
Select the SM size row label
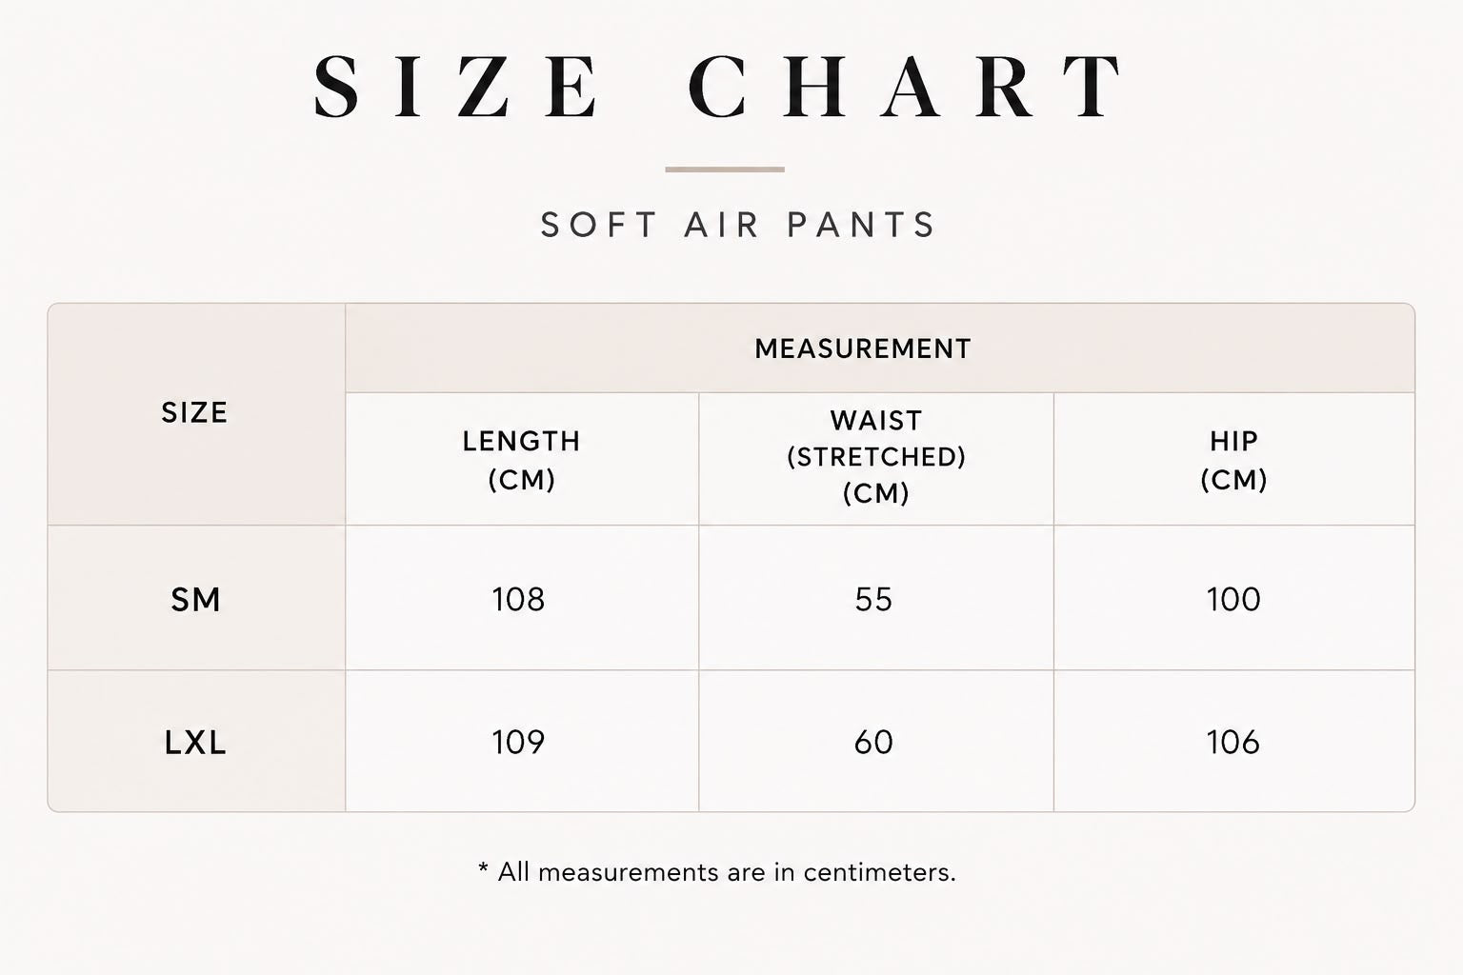click(x=196, y=599)
